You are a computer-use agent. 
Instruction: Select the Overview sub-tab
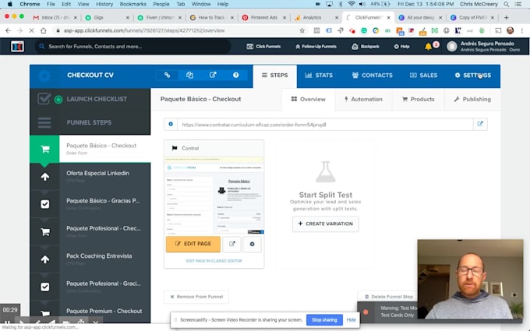click(x=309, y=100)
